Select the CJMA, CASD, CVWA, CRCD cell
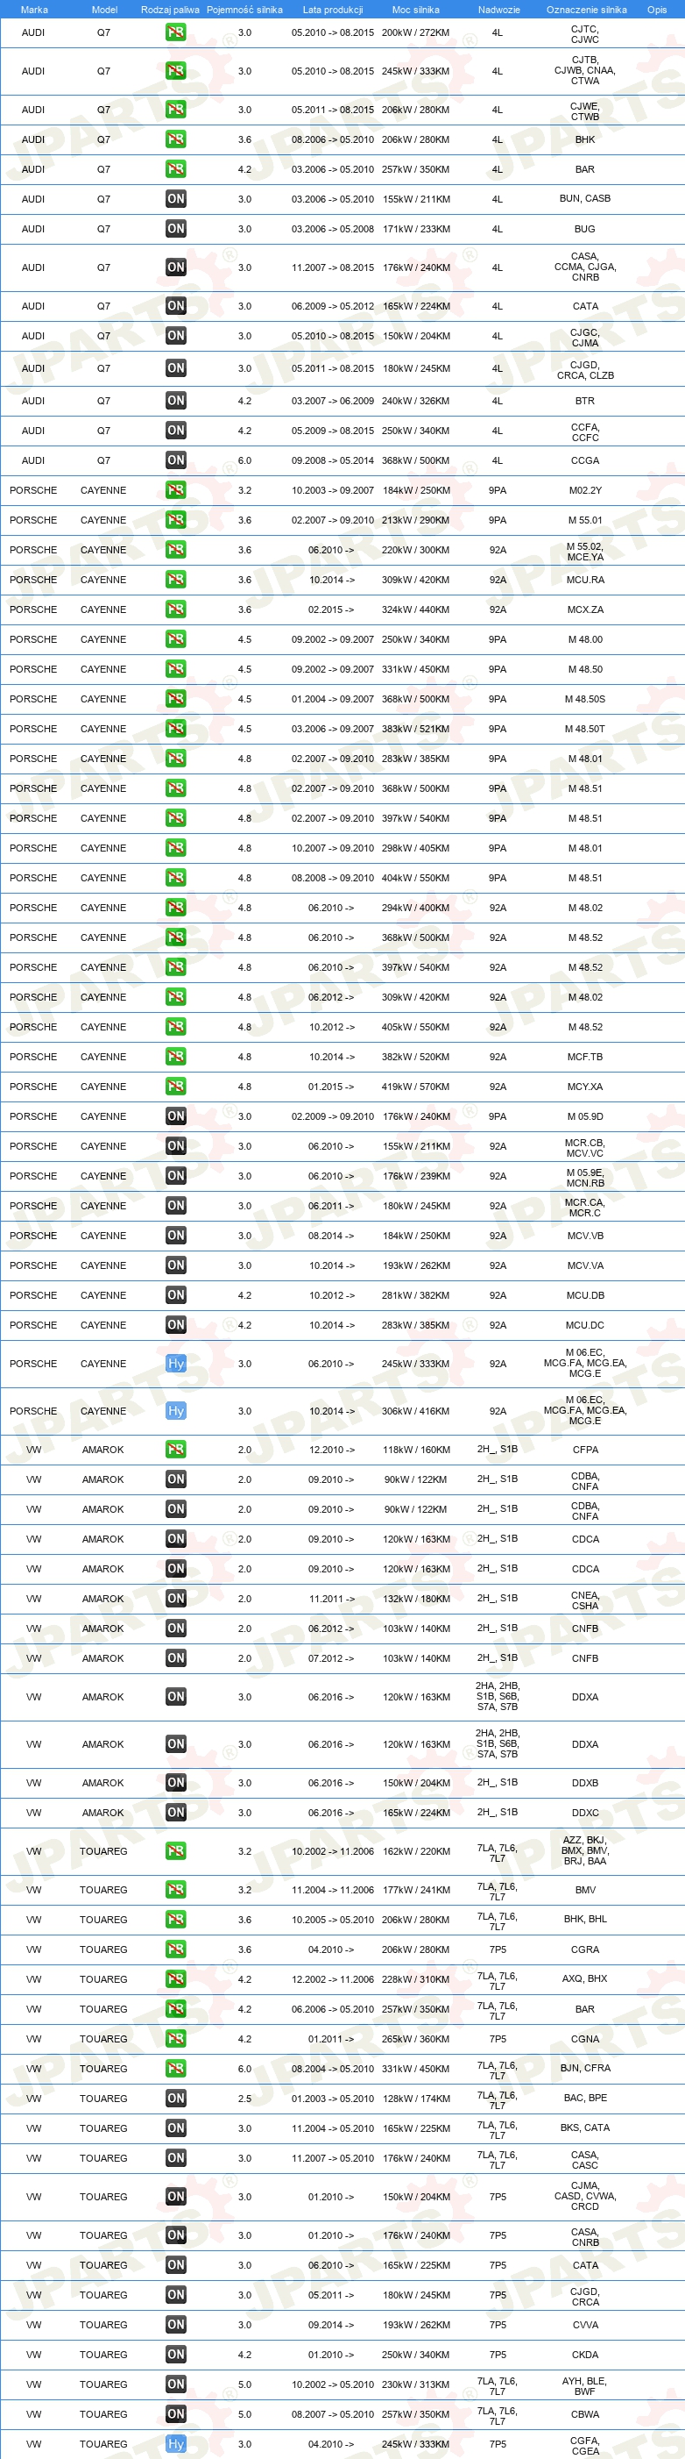This screenshot has width=685, height=2459. (x=585, y=2196)
